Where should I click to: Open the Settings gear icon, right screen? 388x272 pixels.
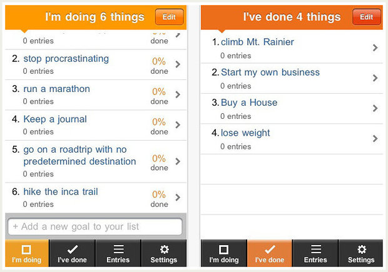tap(361, 249)
